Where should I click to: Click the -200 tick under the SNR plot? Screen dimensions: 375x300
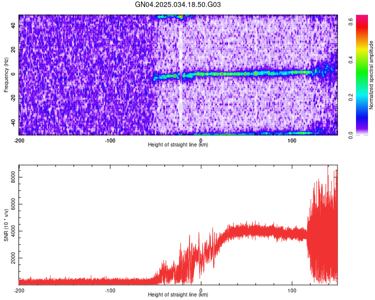[19, 290]
